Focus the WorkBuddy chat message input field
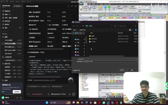Screen dimensions: 168x105 (x=51, y=86)
